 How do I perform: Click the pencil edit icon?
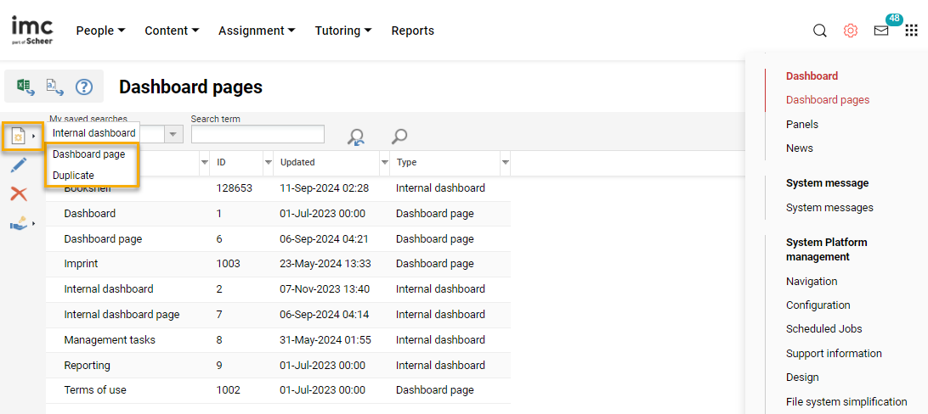point(19,165)
